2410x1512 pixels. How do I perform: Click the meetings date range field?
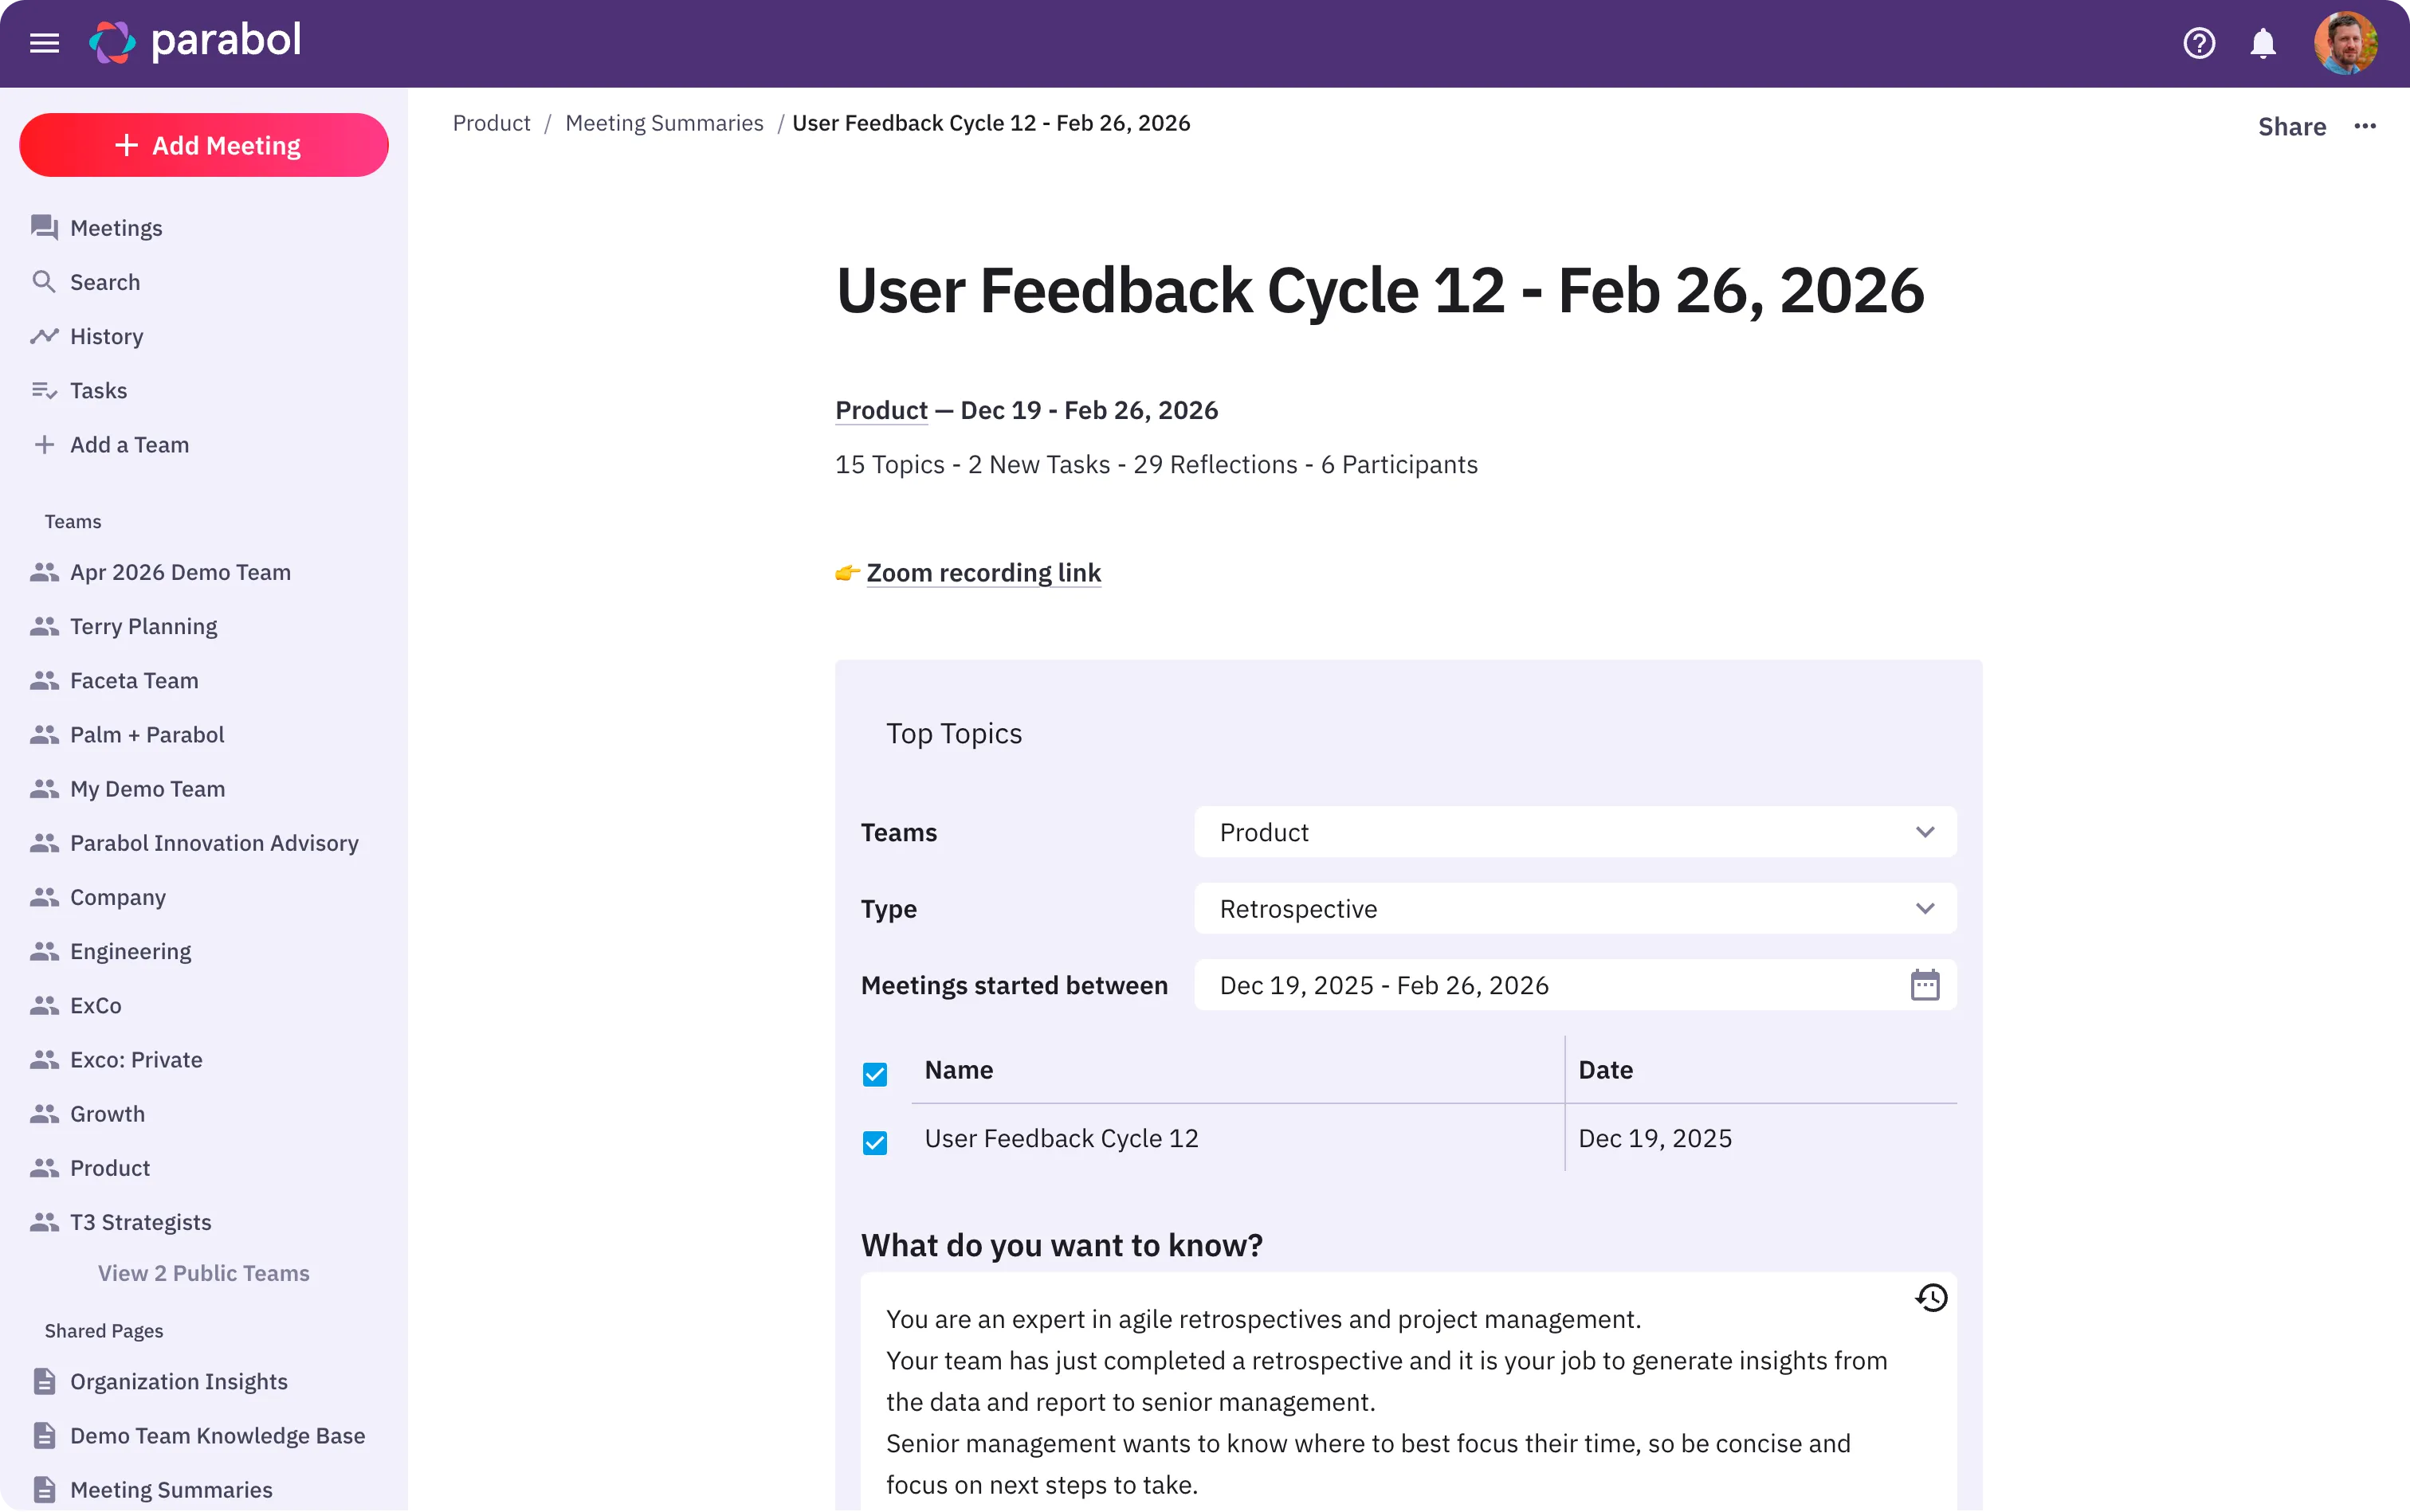coord(1575,985)
